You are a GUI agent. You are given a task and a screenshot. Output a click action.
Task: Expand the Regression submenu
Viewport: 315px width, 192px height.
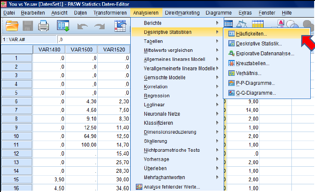tap(177, 96)
